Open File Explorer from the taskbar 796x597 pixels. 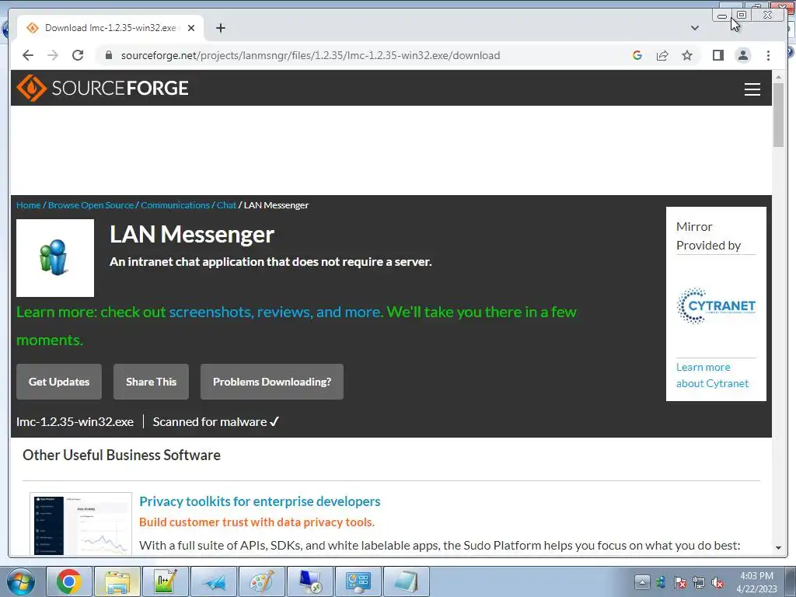[117, 581]
